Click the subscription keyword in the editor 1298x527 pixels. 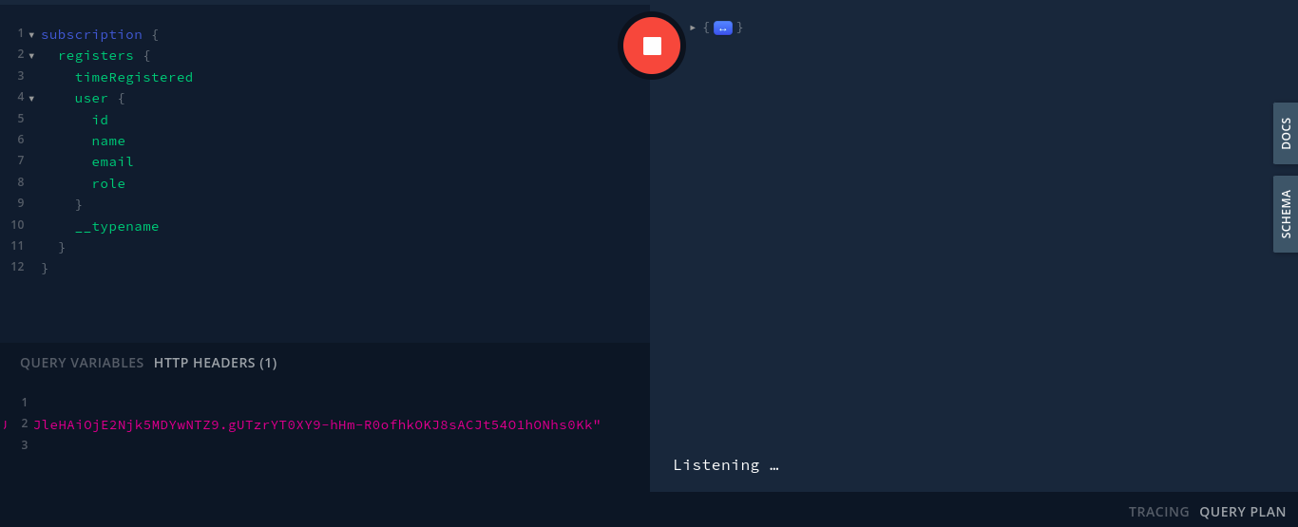pos(91,34)
